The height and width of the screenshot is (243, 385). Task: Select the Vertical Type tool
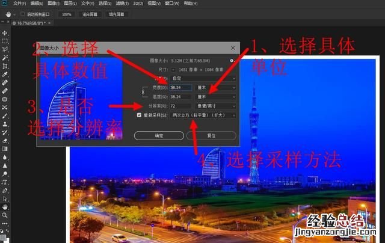[x=5, y=182]
